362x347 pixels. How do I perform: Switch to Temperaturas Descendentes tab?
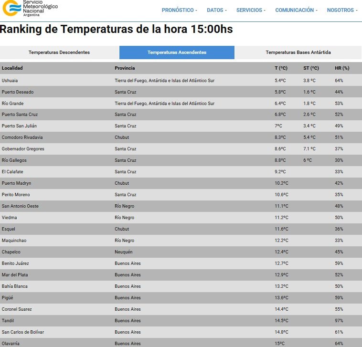click(x=59, y=53)
